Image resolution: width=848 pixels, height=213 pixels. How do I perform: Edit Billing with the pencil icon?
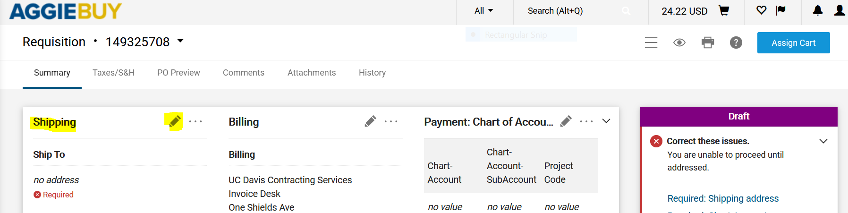pyautogui.click(x=370, y=121)
